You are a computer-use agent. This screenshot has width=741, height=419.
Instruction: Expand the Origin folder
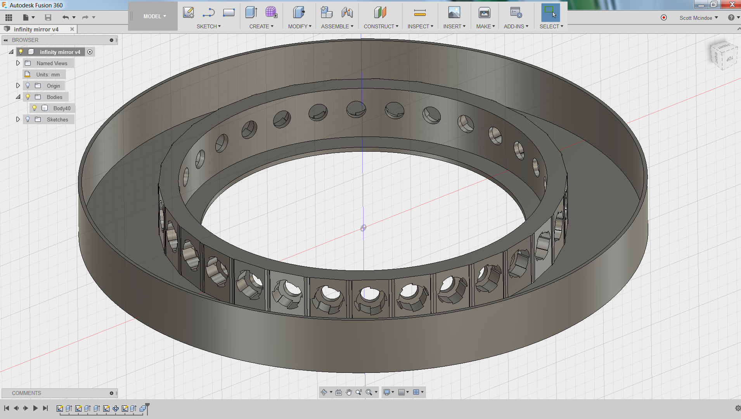coord(18,85)
